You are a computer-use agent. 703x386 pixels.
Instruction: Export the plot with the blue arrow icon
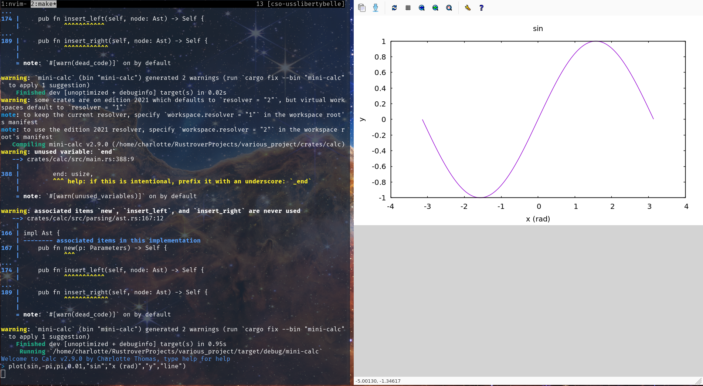[376, 8]
